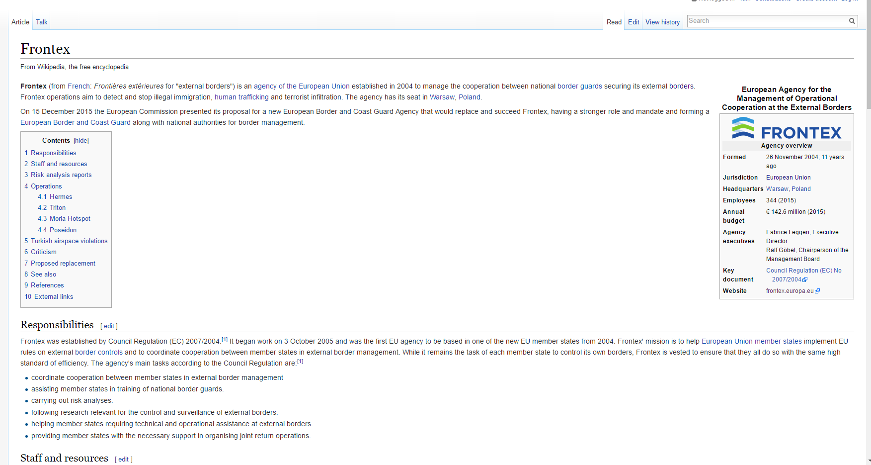The height and width of the screenshot is (465, 871).
Task: Edit the Responsibilities section
Action: click(109, 326)
